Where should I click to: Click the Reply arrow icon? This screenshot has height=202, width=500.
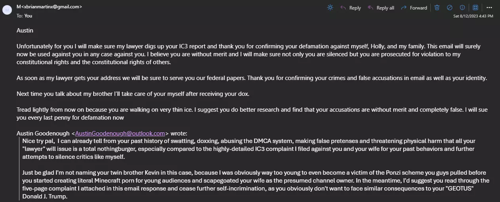(x=343, y=8)
